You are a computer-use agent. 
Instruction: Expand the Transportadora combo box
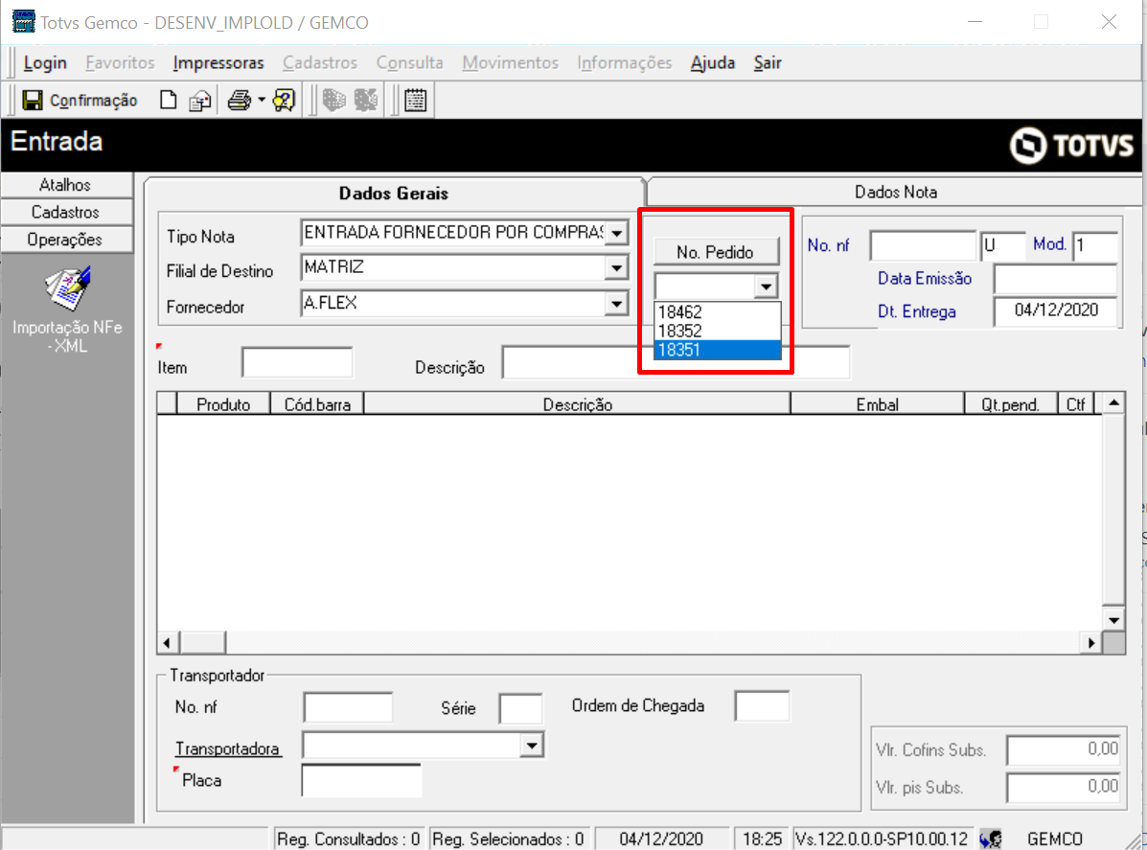click(x=532, y=746)
